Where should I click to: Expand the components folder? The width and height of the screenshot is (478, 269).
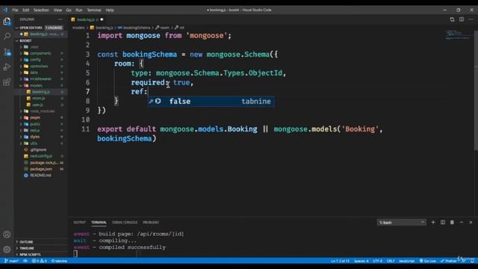(x=40, y=53)
